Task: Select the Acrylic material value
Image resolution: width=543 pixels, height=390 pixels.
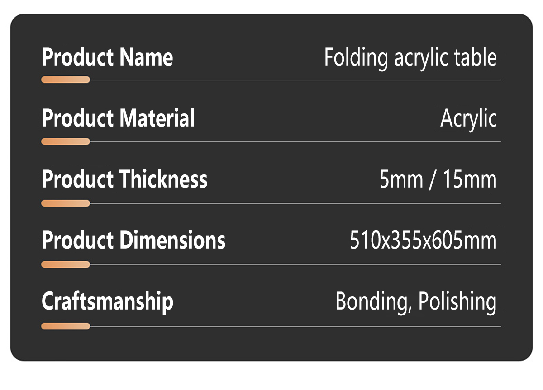Action: tap(469, 119)
